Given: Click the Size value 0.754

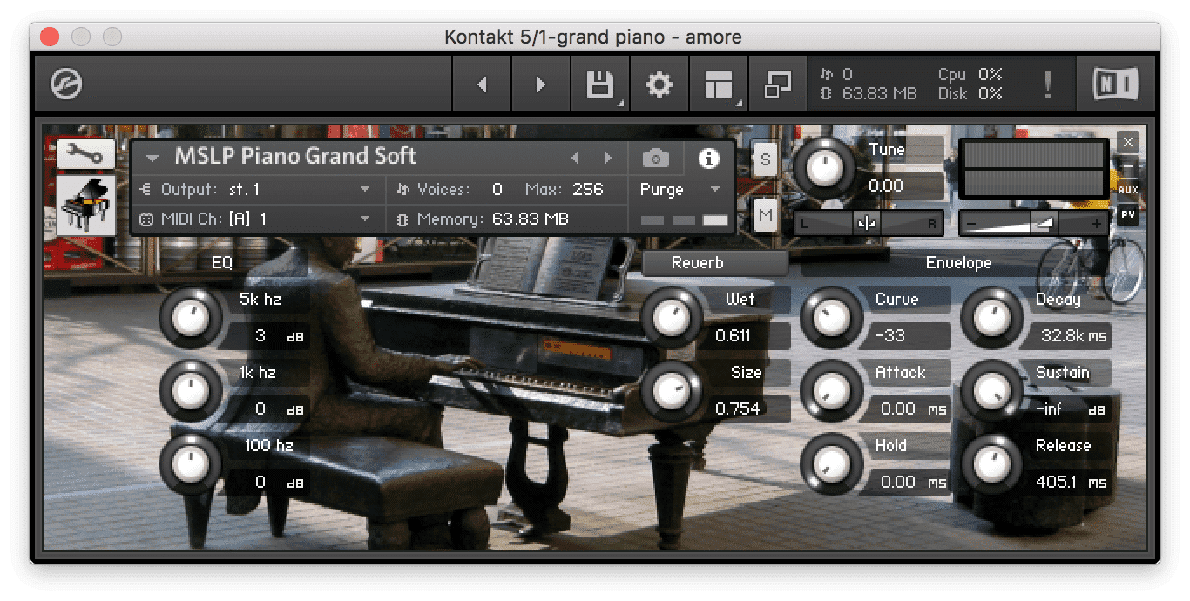Looking at the screenshot, I should pos(736,409).
